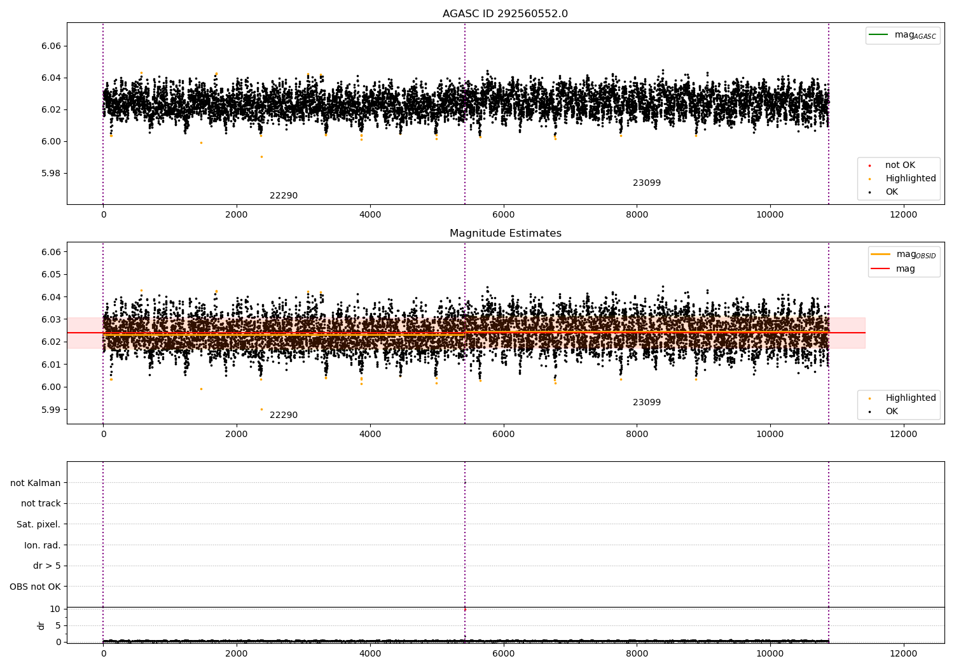Click the 6.05 y-tick in the middle plot
Image resolution: width=954 pixels, height=668 pixels.
point(52,275)
